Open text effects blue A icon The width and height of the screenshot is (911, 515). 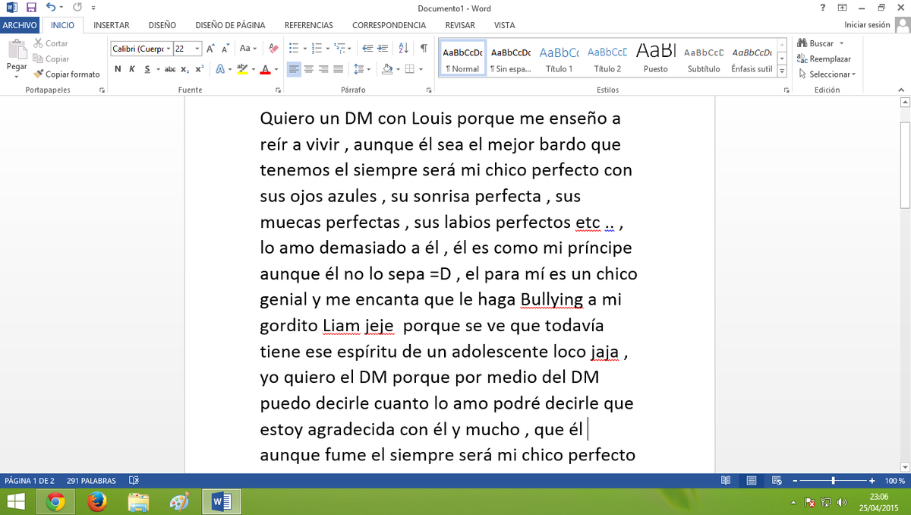point(220,69)
